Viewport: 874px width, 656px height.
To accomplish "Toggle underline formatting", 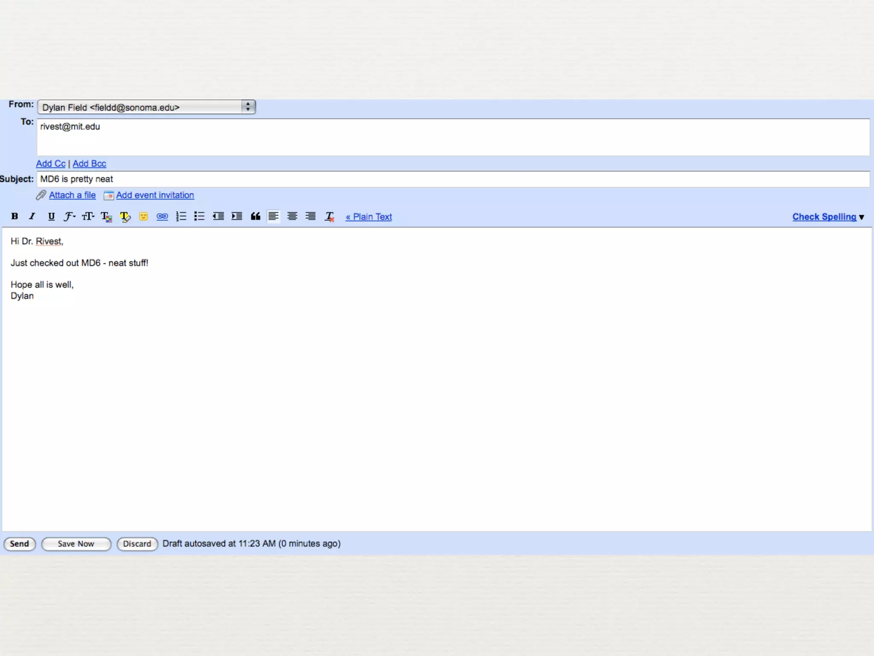I will (51, 216).
